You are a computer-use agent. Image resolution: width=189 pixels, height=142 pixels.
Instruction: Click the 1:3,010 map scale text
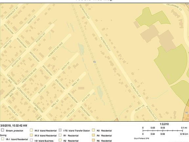(x=164, y=124)
